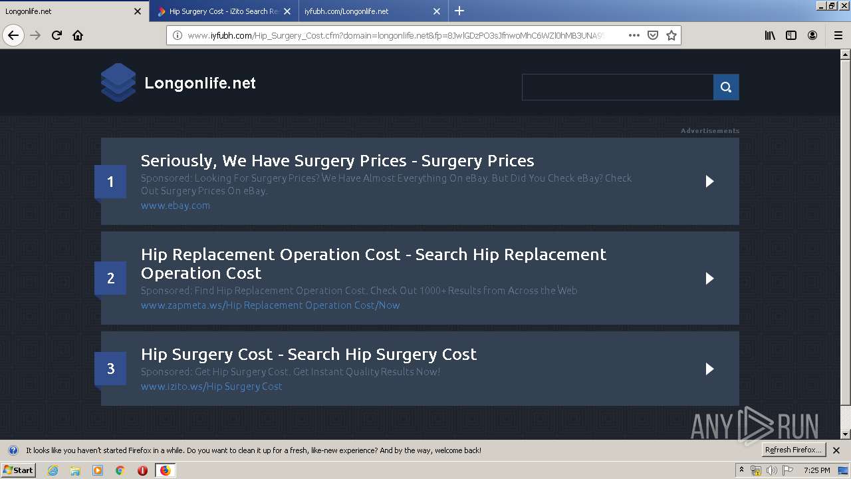Open the Firefox hamburger menu
The image size is (851, 479).
[838, 35]
